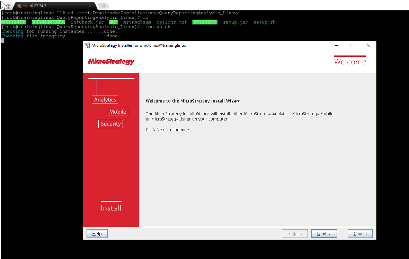
Task: Open the home tab with house icon
Action: pos(8,6)
